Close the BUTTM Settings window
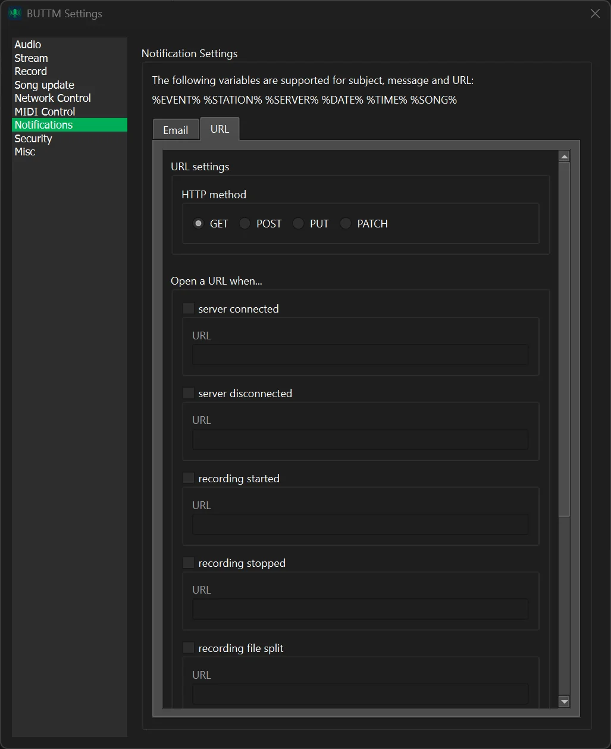 [594, 14]
